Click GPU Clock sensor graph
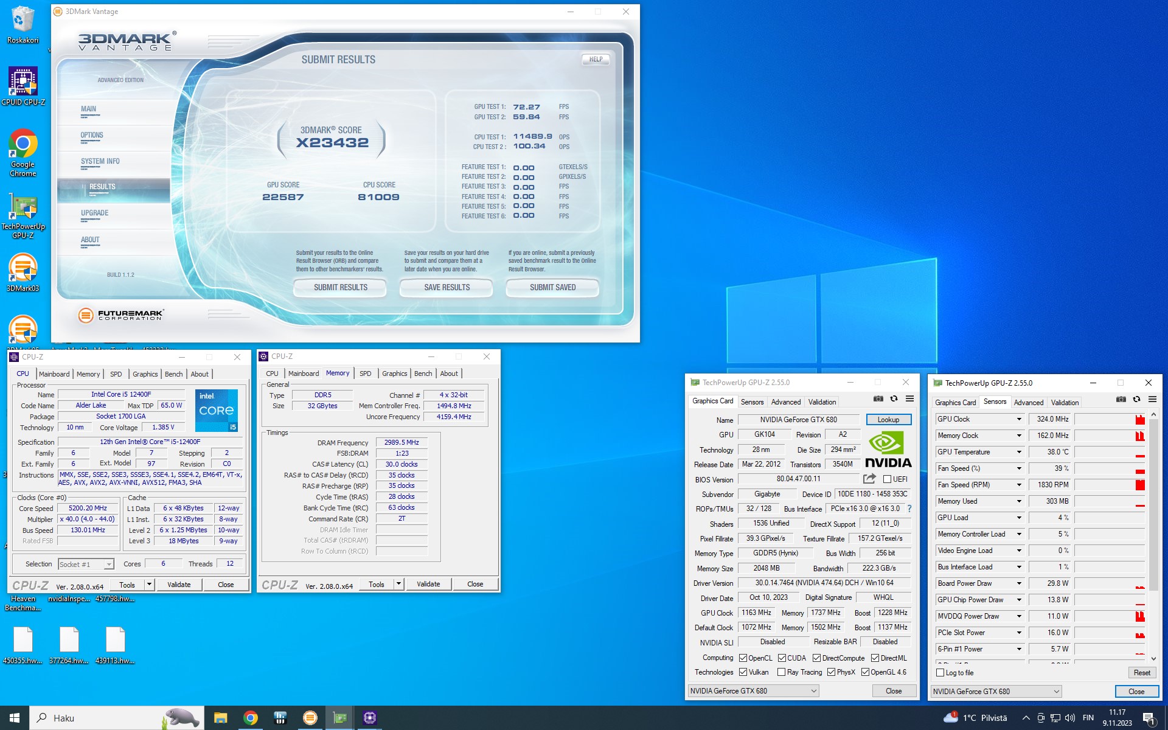 pos(1109,419)
